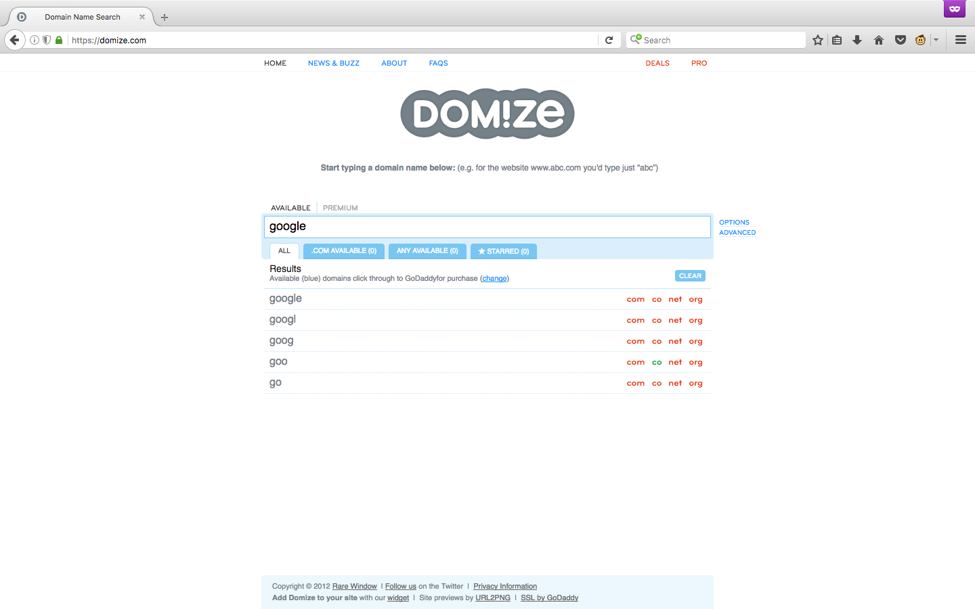This screenshot has height=609, width=975.
Task: Click the browser URL address field
Action: 332,40
